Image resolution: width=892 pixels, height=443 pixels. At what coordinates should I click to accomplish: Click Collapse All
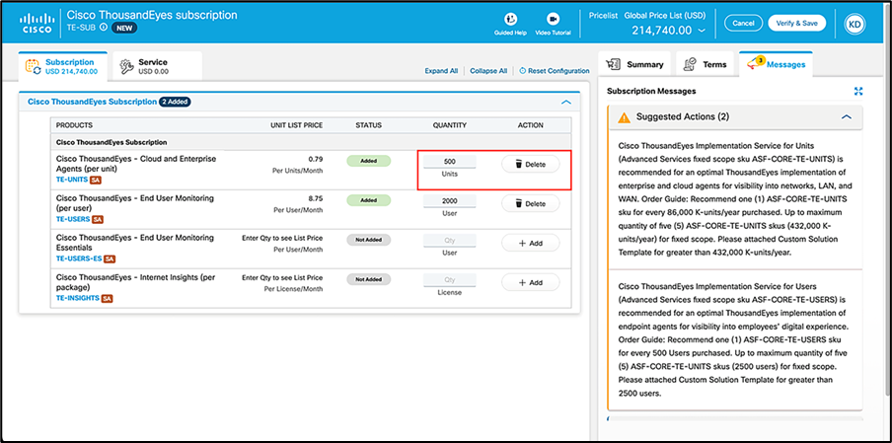pos(488,71)
